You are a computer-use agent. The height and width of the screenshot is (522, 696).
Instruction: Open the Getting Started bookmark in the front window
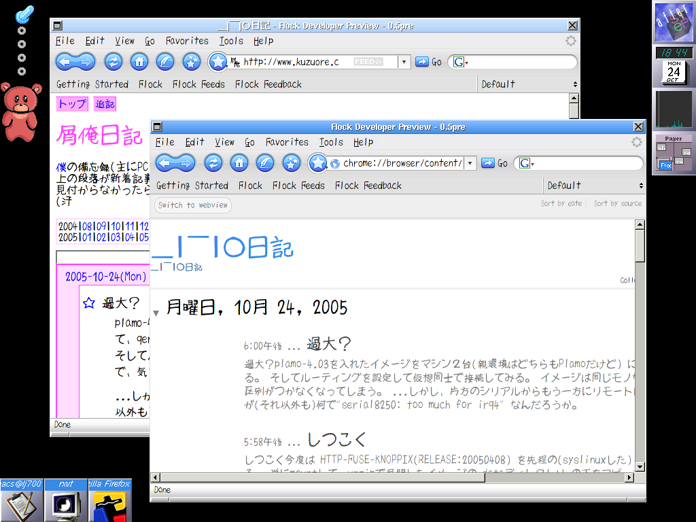pyautogui.click(x=192, y=186)
